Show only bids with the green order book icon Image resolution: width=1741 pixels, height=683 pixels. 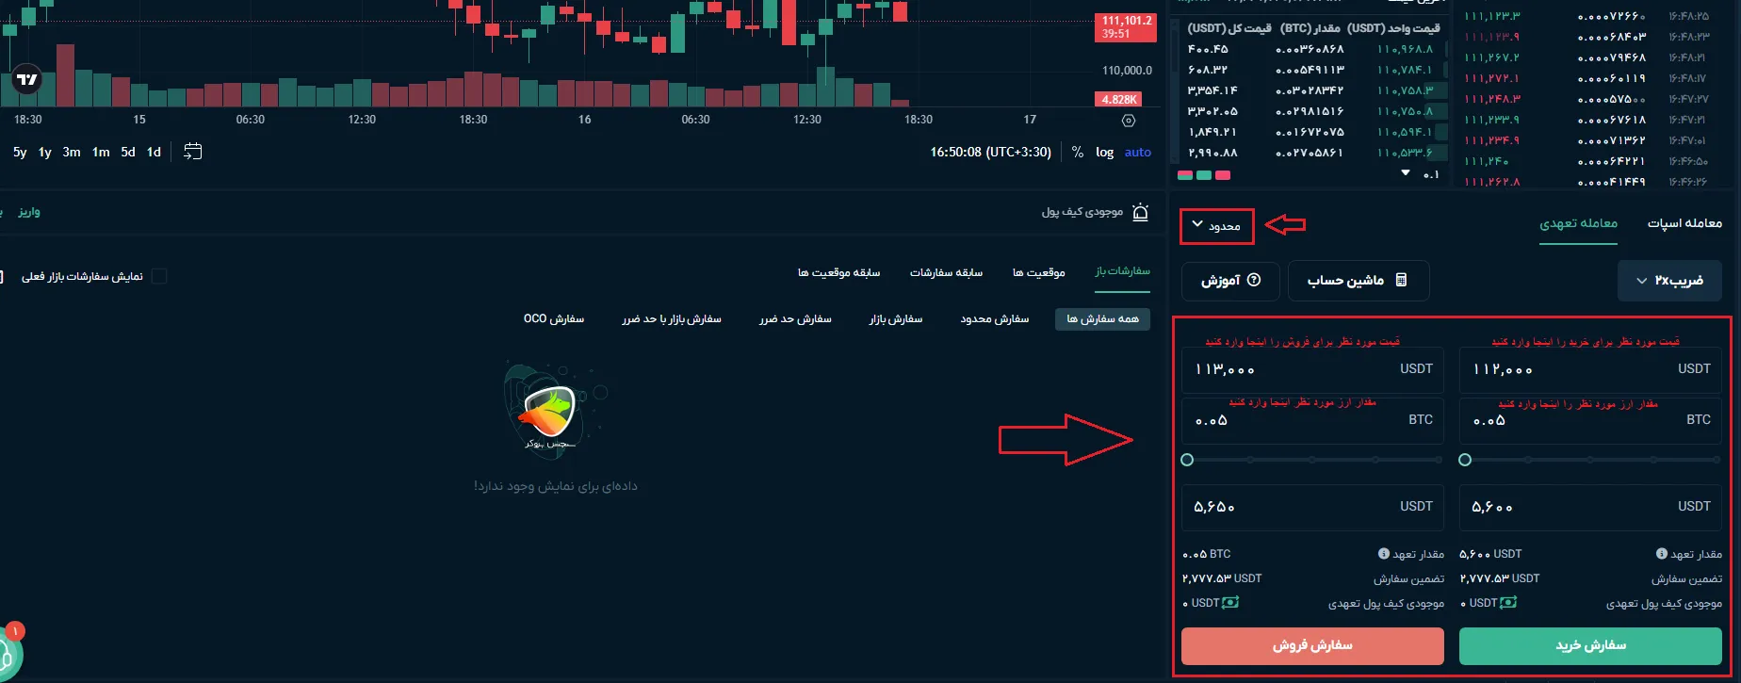point(1204,175)
